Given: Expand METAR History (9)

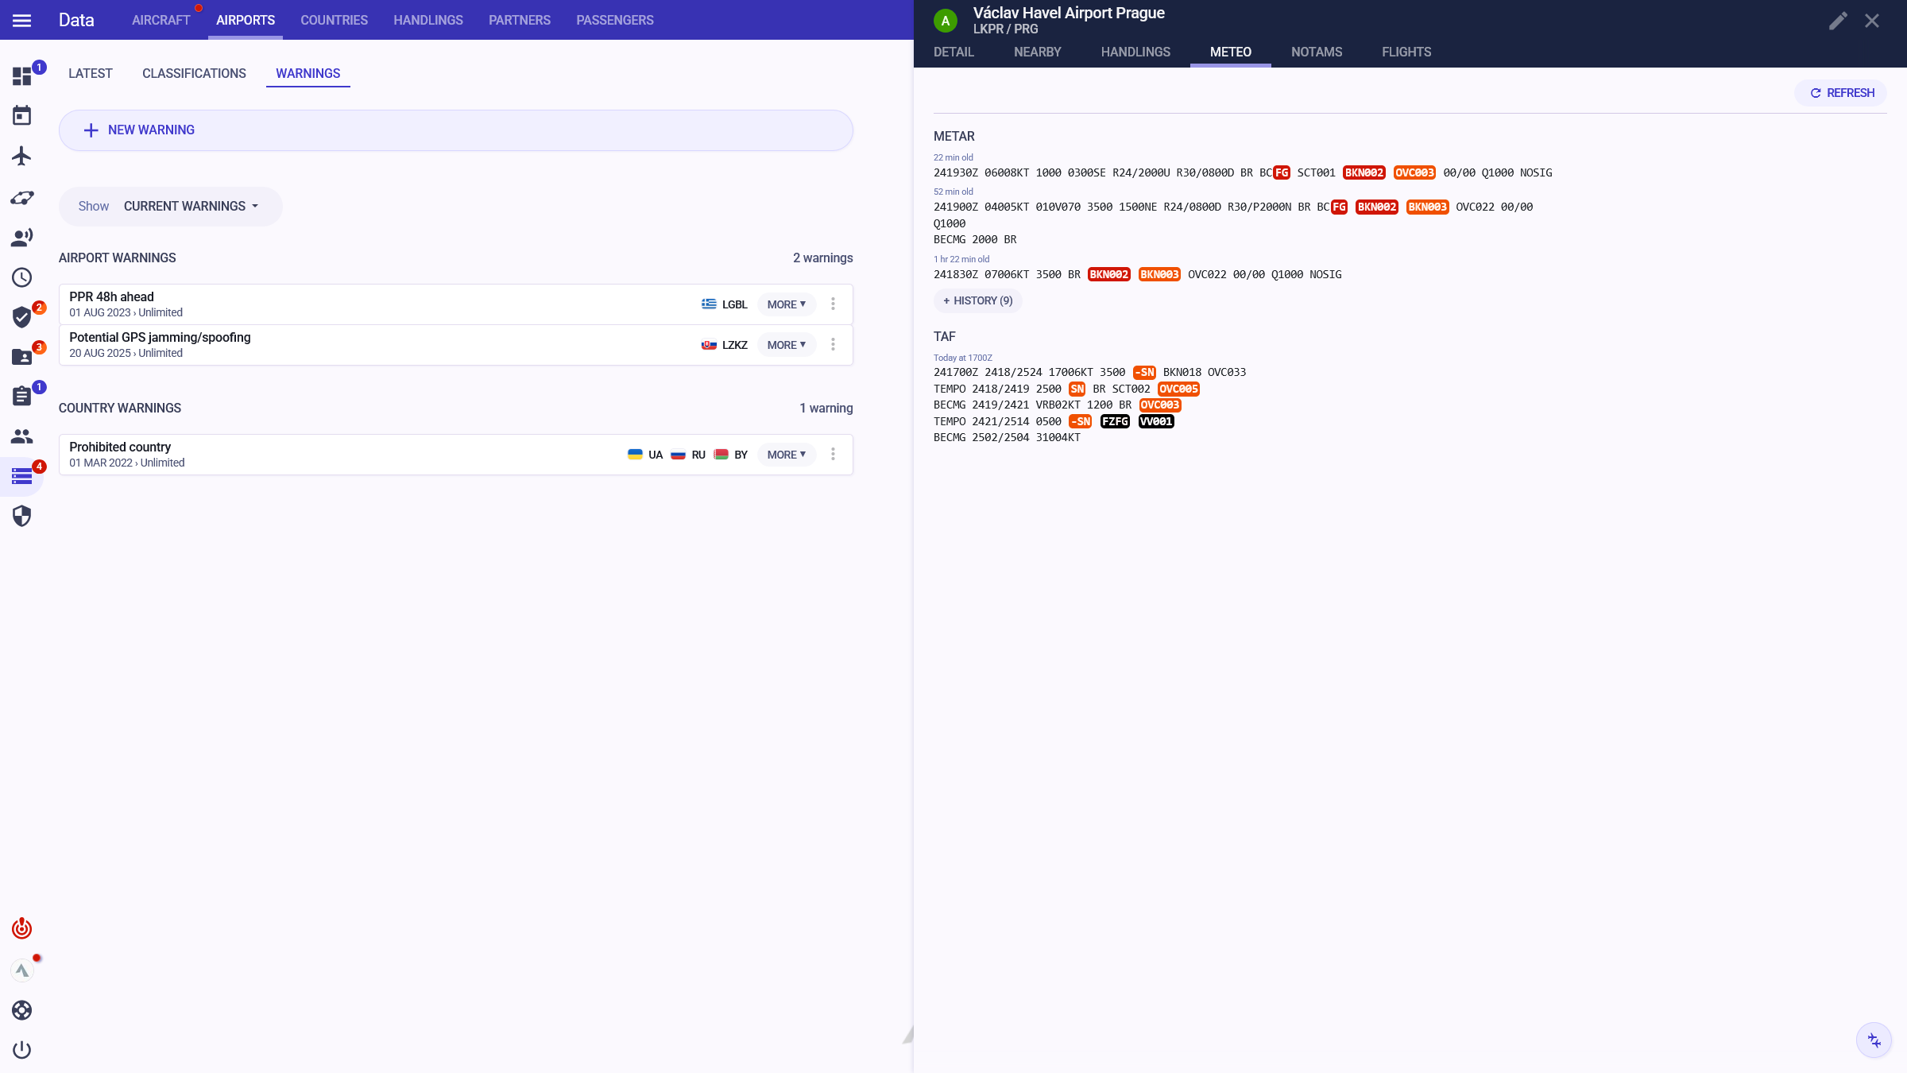Looking at the screenshot, I should (x=977, y=301).
